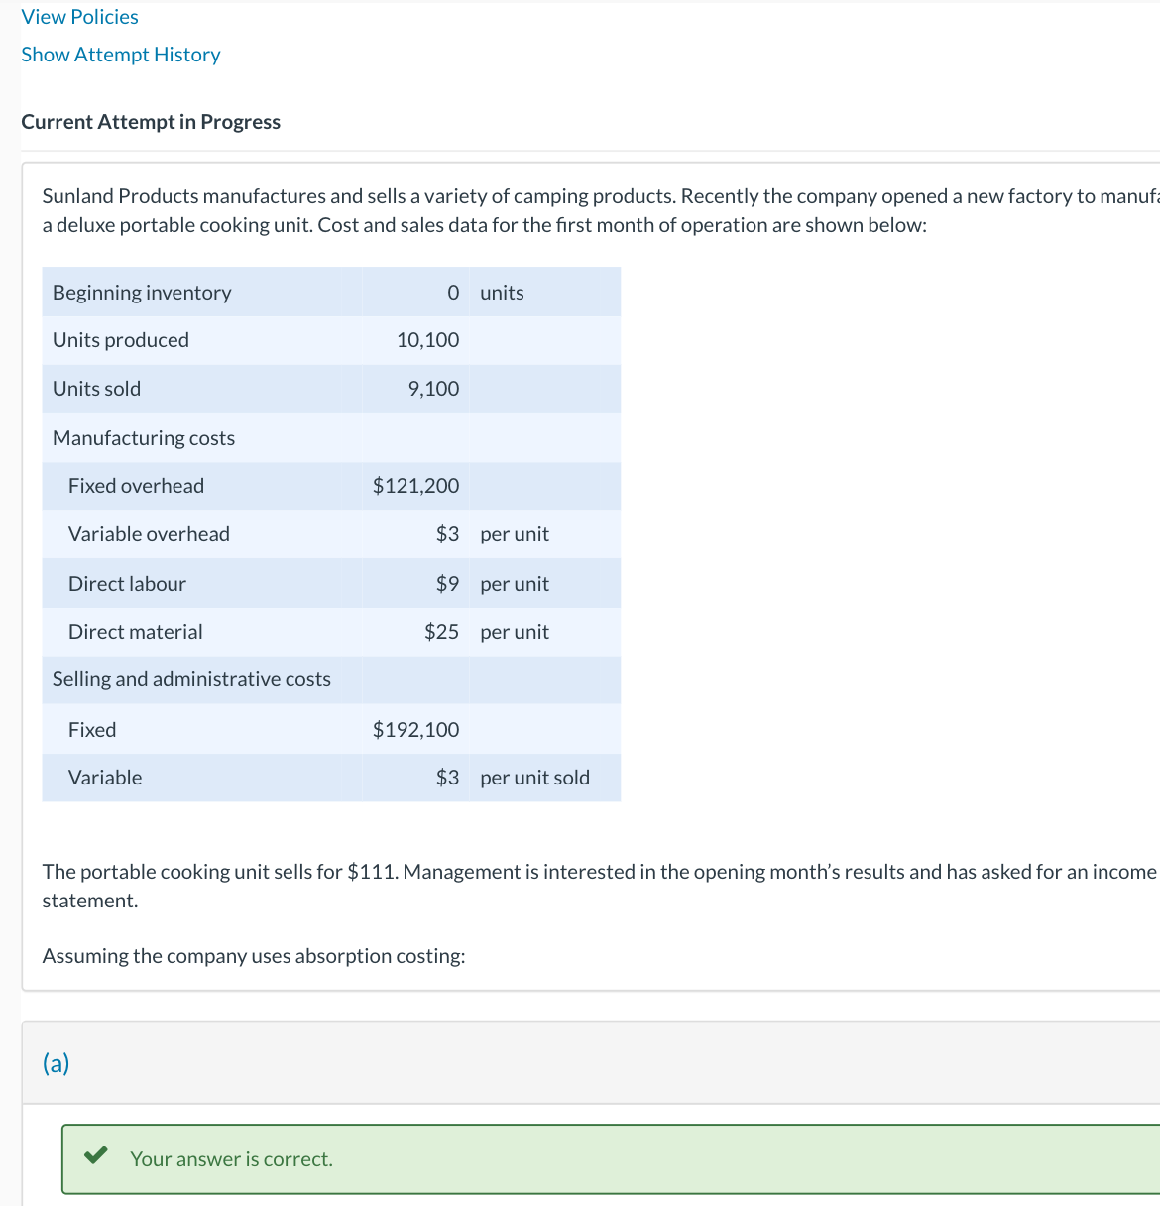This screenshot has height=1206, width=1160.
Task: Select the Selling and administrative costs row
Action: tap(191, 679)
